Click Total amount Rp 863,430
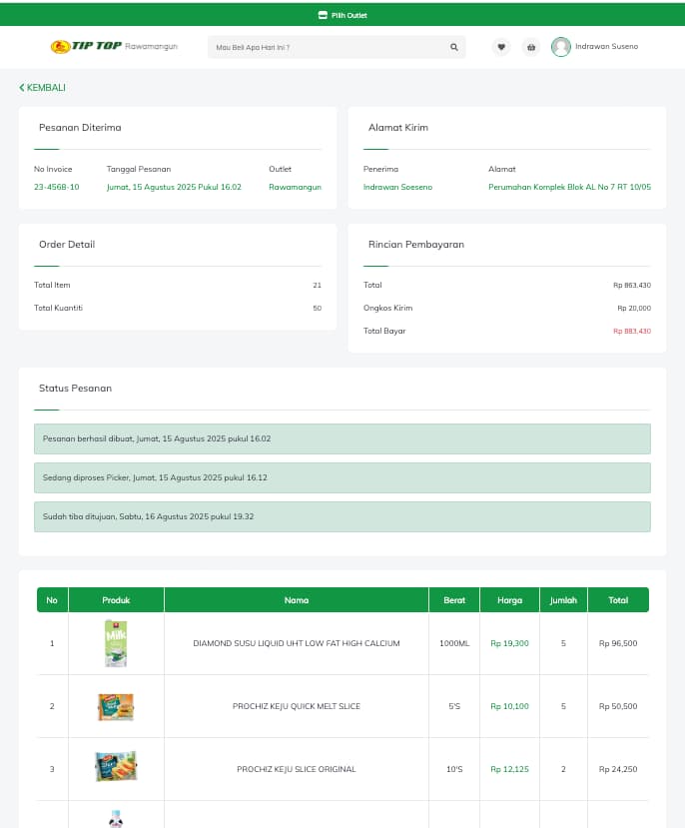This screenshot has height=828, width=685. [x=632, y=285]
